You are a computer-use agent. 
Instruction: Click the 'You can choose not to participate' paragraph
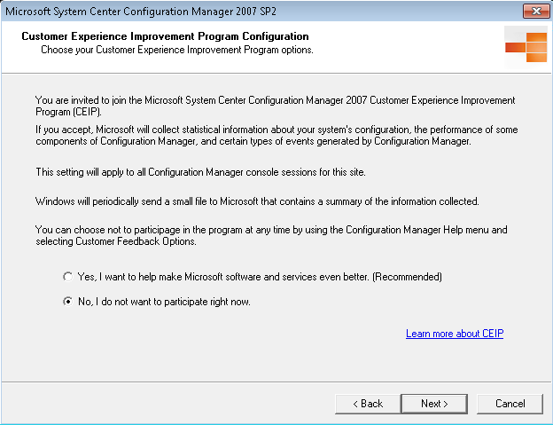(x=271, y=235)
